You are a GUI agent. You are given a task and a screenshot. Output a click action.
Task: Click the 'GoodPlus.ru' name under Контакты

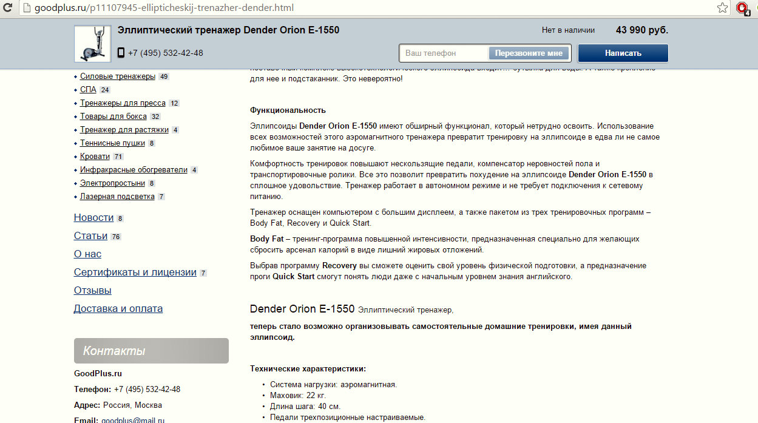98,374
